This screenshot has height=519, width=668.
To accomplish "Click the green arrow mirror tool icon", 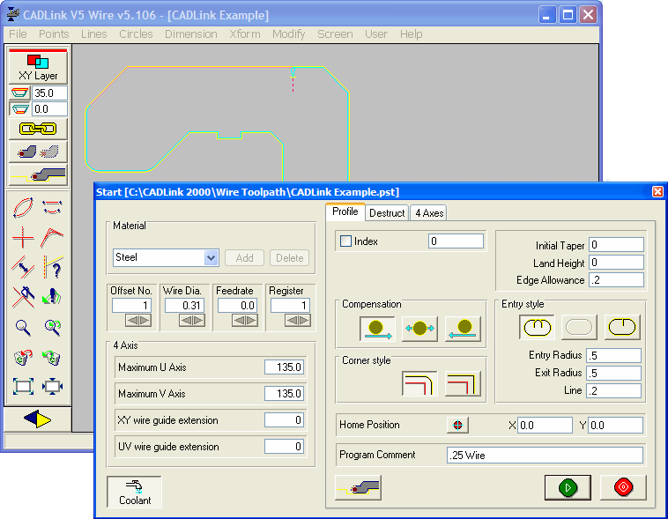I will 51,297.
